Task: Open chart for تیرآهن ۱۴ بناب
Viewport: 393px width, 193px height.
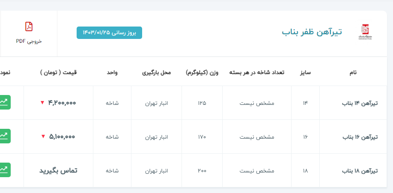Action: pyautogui.click(x=4, y=102)
